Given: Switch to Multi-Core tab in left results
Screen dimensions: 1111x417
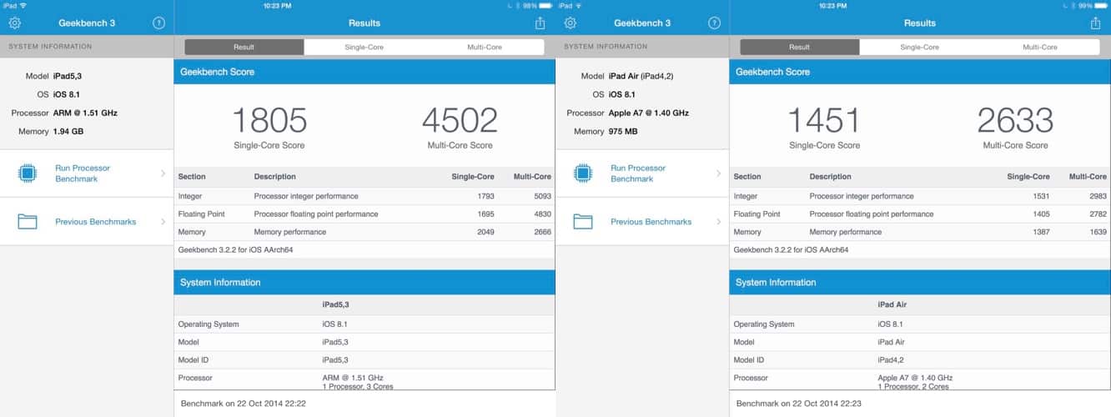Looking at the screenshot, I should [484, 48].
